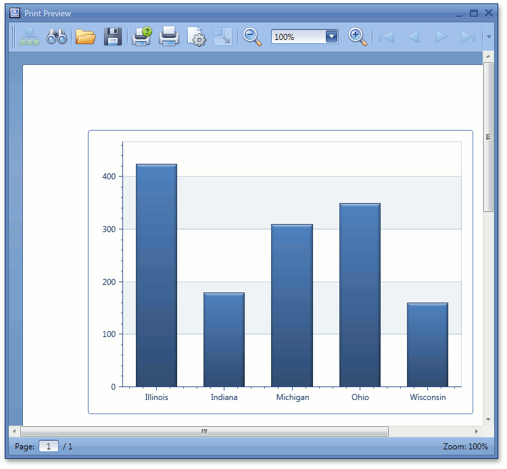Zoom out with the minus magnifier
Image resolution: width=507 pixels, height=469 pixels.
[x=252, y=37]
